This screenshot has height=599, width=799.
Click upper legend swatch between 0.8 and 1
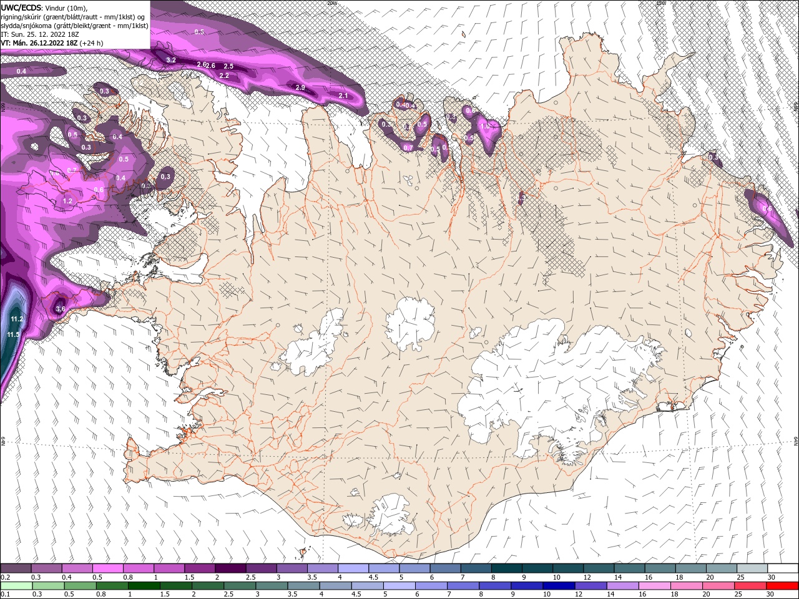coord(139,568)
